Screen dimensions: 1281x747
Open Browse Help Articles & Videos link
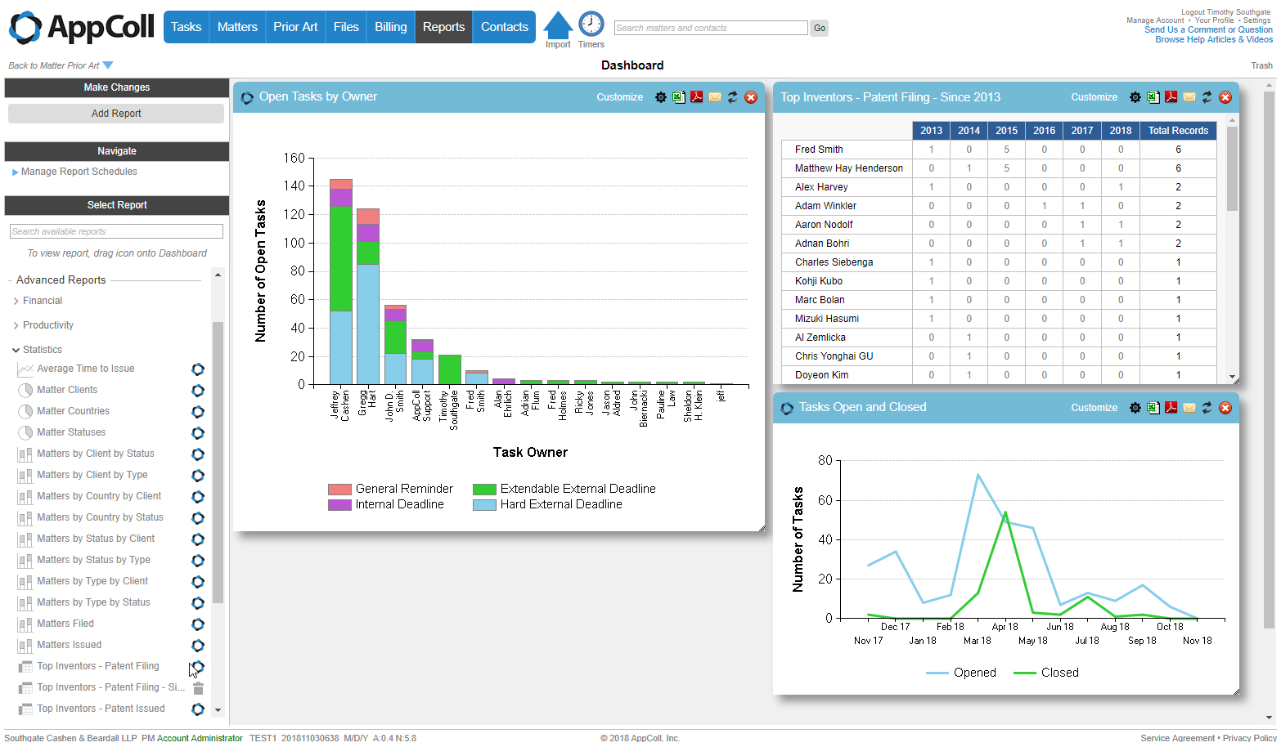(1214, 39)
